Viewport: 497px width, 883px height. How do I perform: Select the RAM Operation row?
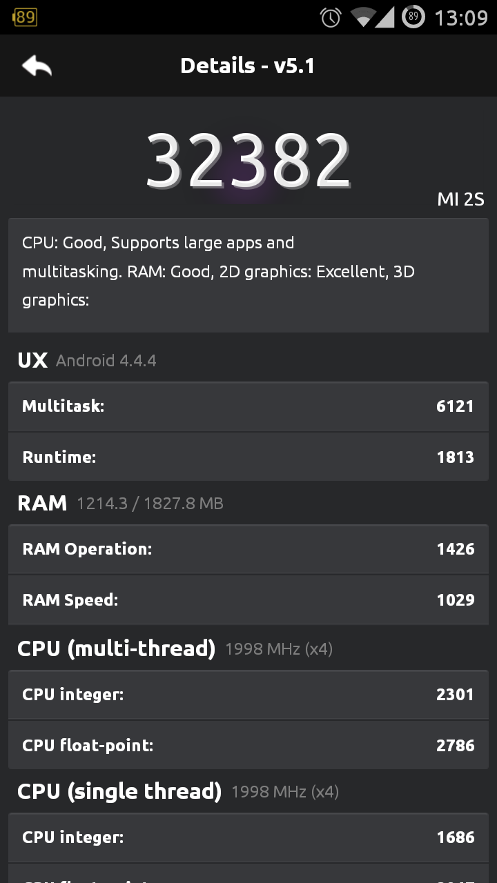pyautogui.click(x=248, y=548)
